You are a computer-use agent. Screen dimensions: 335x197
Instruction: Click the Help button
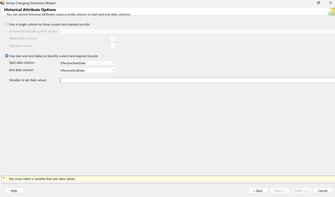[14, 191]
